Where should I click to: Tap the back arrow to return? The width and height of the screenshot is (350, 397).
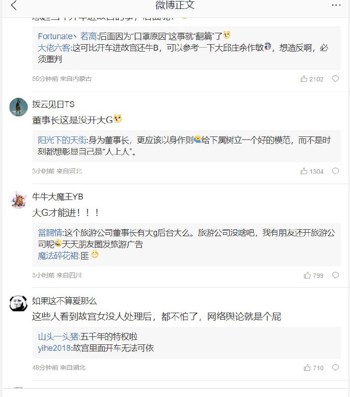click(12, 5)
